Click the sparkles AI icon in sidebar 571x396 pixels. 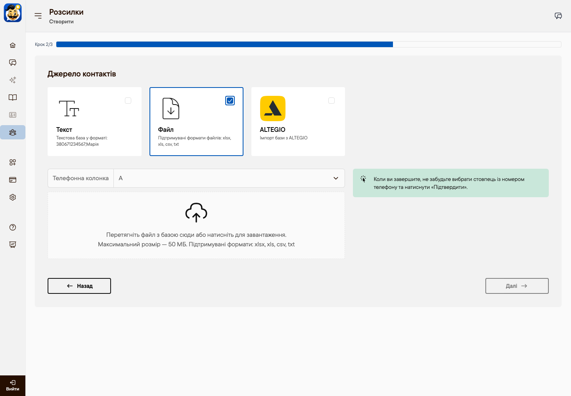pyautogui.click(x=13, y=80)
